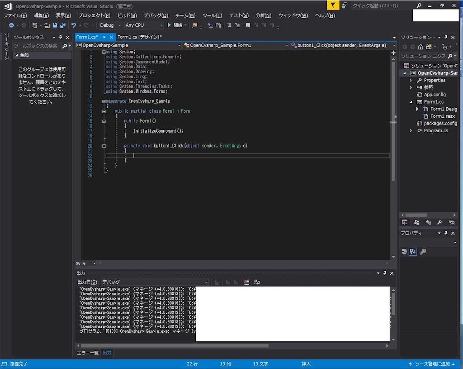
Task: Select App.config in Solution Explorer
Action: (x=435, y=95)
